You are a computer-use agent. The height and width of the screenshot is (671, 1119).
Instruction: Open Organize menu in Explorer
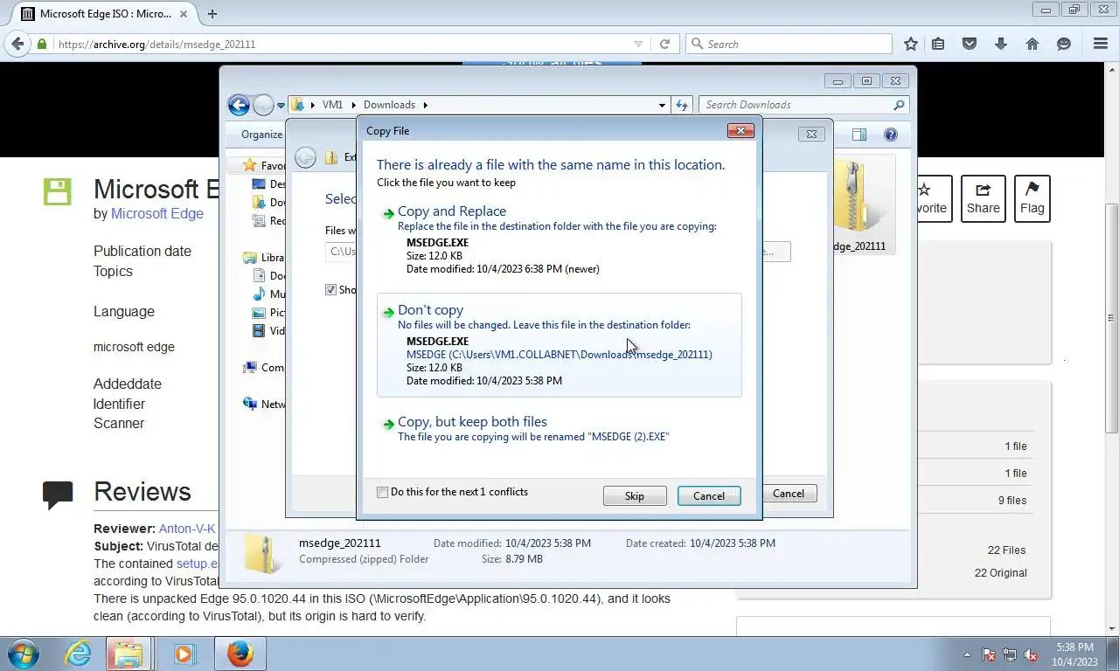[x=261, y=135]
